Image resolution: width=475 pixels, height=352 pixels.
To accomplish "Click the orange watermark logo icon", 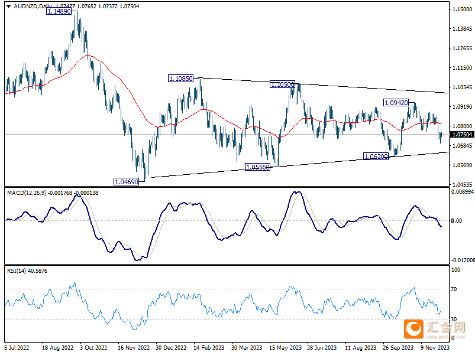I will 413,329.
